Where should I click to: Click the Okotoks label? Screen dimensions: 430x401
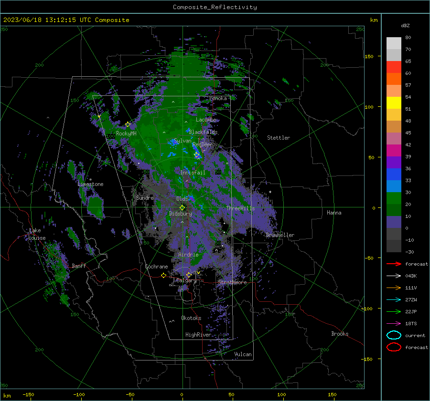click(191, 318)
